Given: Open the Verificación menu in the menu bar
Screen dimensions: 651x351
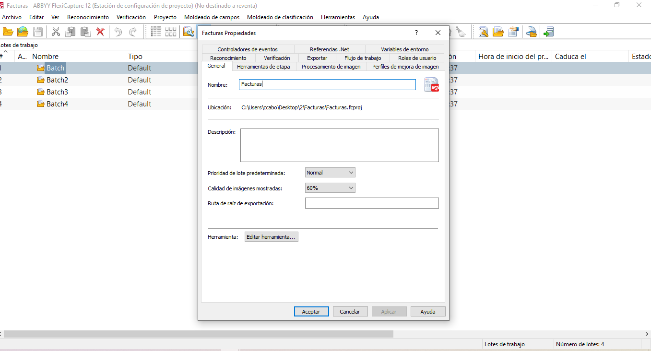Looking at the screenshot, I should 131,17.
